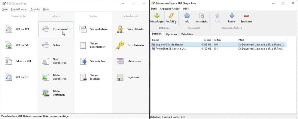Switch to the Optionen tab
The image size is (298, 119).
coord(172,34)
